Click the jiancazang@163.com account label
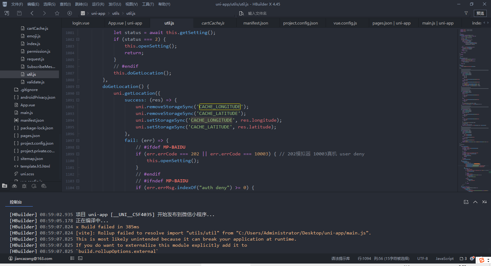This screenshot has height=266, width=491. click(x=33, y=259)
